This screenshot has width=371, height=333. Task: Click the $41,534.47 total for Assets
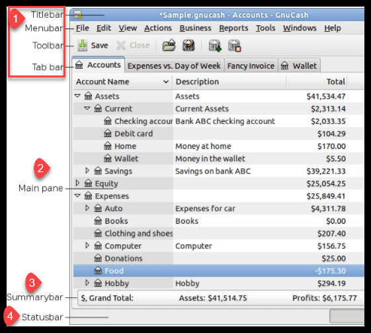(x=326, y=96)
